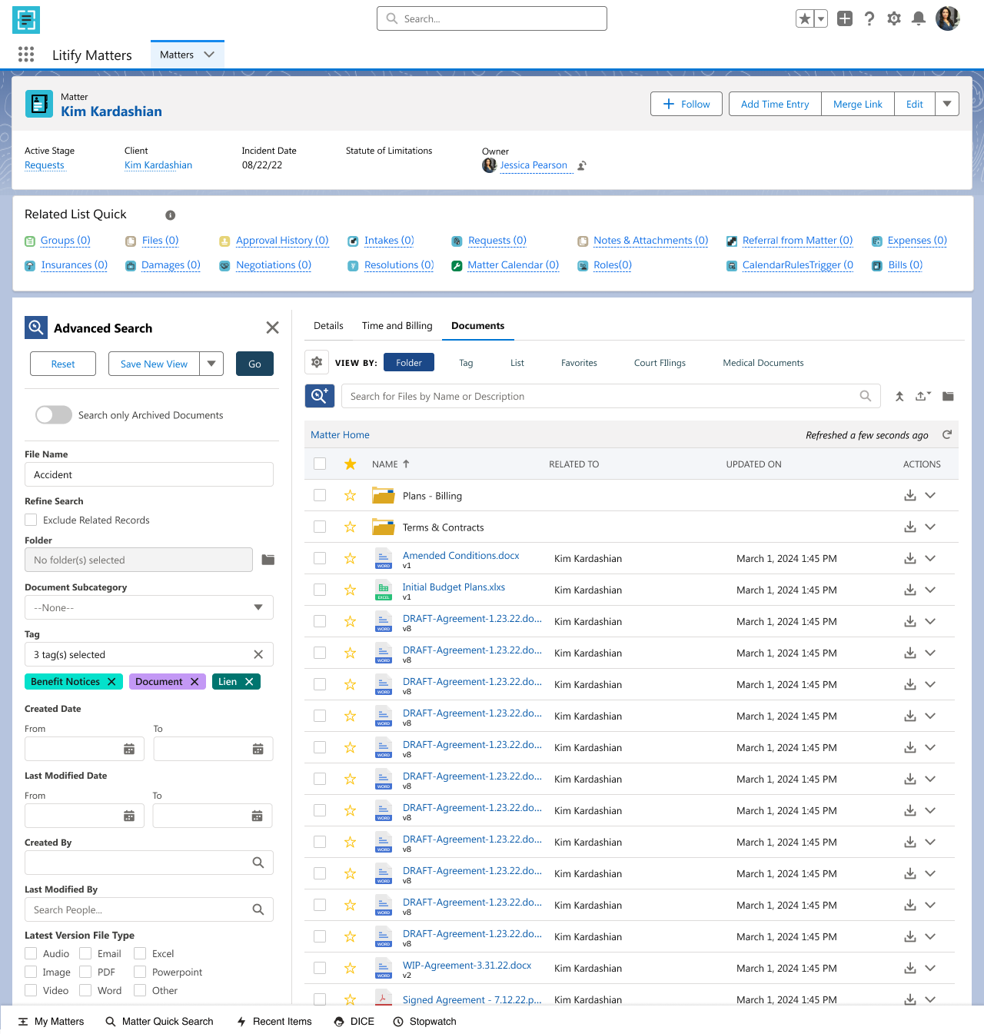This screenshot has height=1034, width=984.
Task: Close the Advanced Search panel
Action: click(x=272, y=327)
